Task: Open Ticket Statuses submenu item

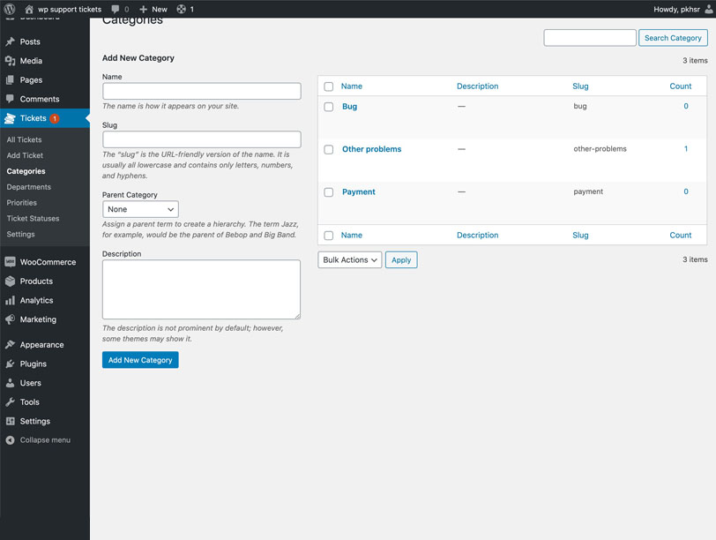Action: pyautogui.click(x=33, y=218)
